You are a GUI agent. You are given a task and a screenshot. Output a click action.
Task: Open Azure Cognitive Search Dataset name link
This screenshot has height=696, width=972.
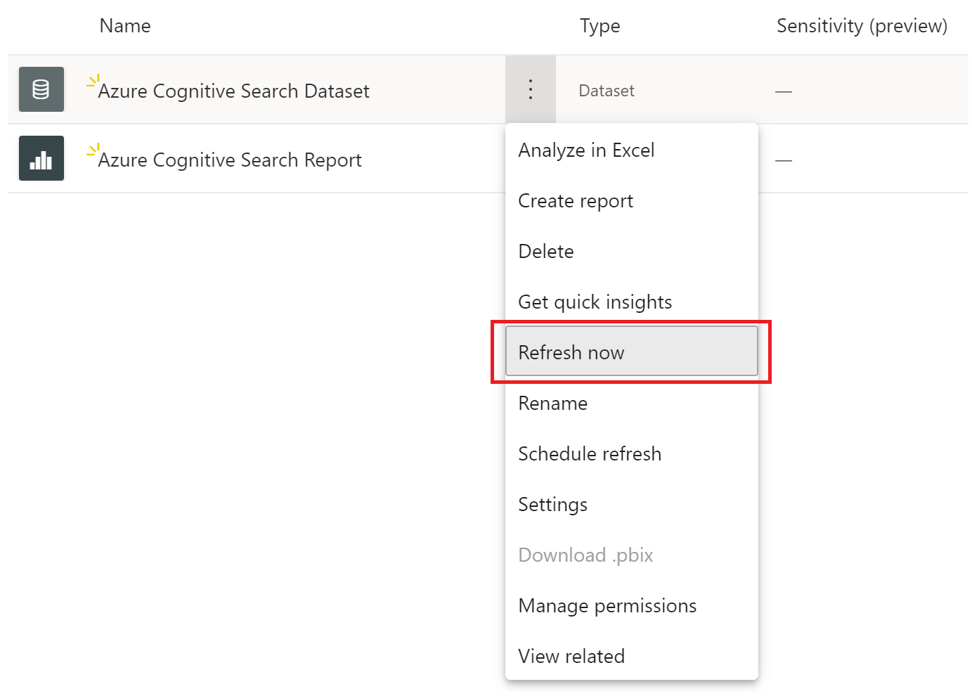click(x=233, y=91)
